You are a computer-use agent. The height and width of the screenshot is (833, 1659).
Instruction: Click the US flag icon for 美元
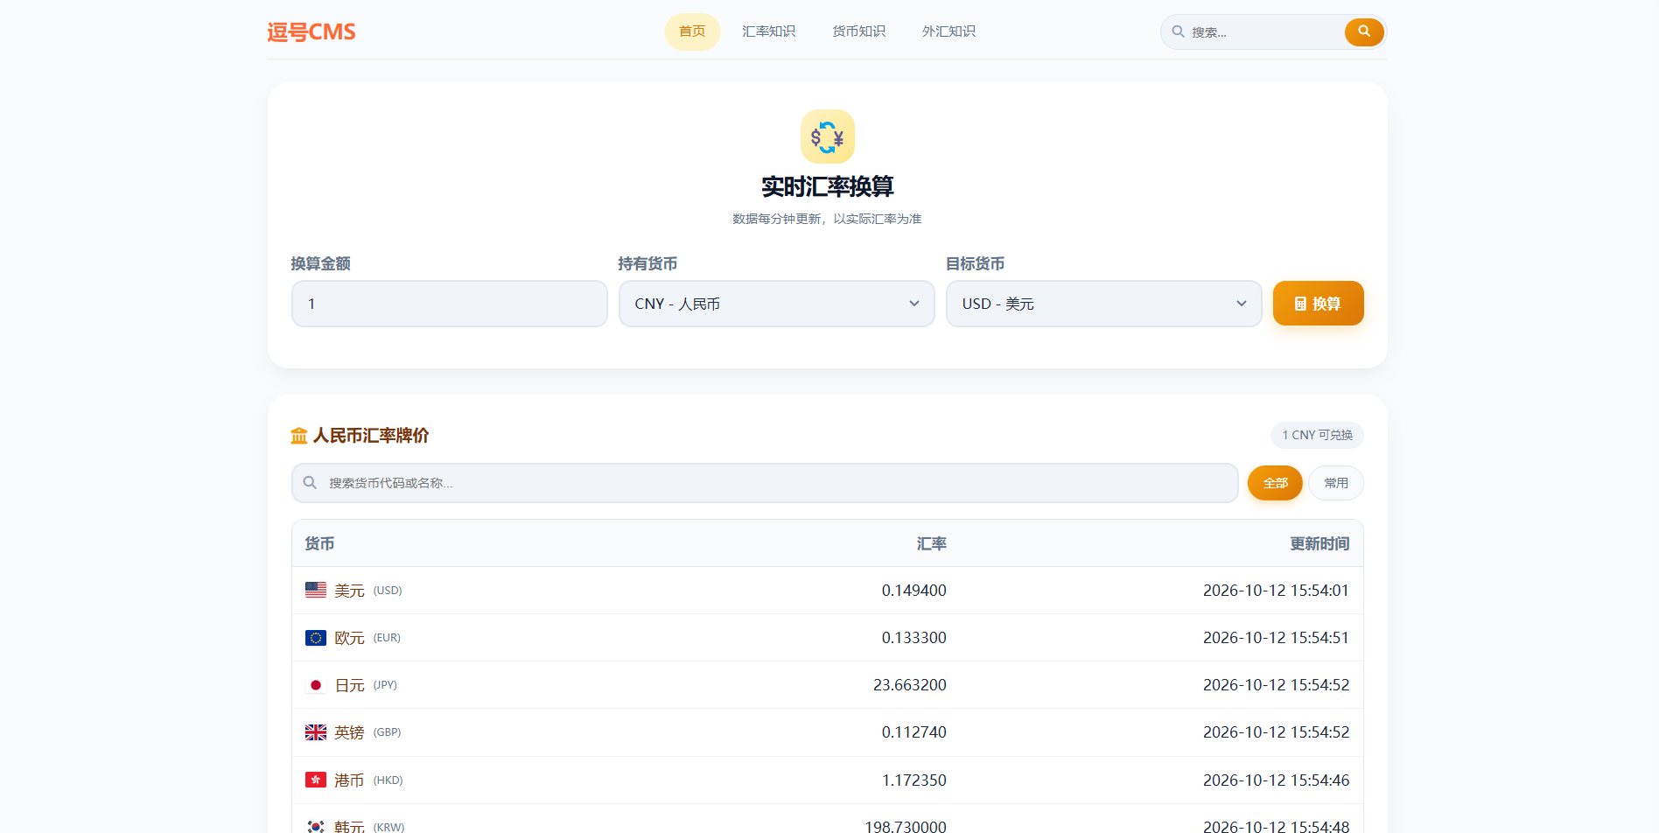point(316,590)
